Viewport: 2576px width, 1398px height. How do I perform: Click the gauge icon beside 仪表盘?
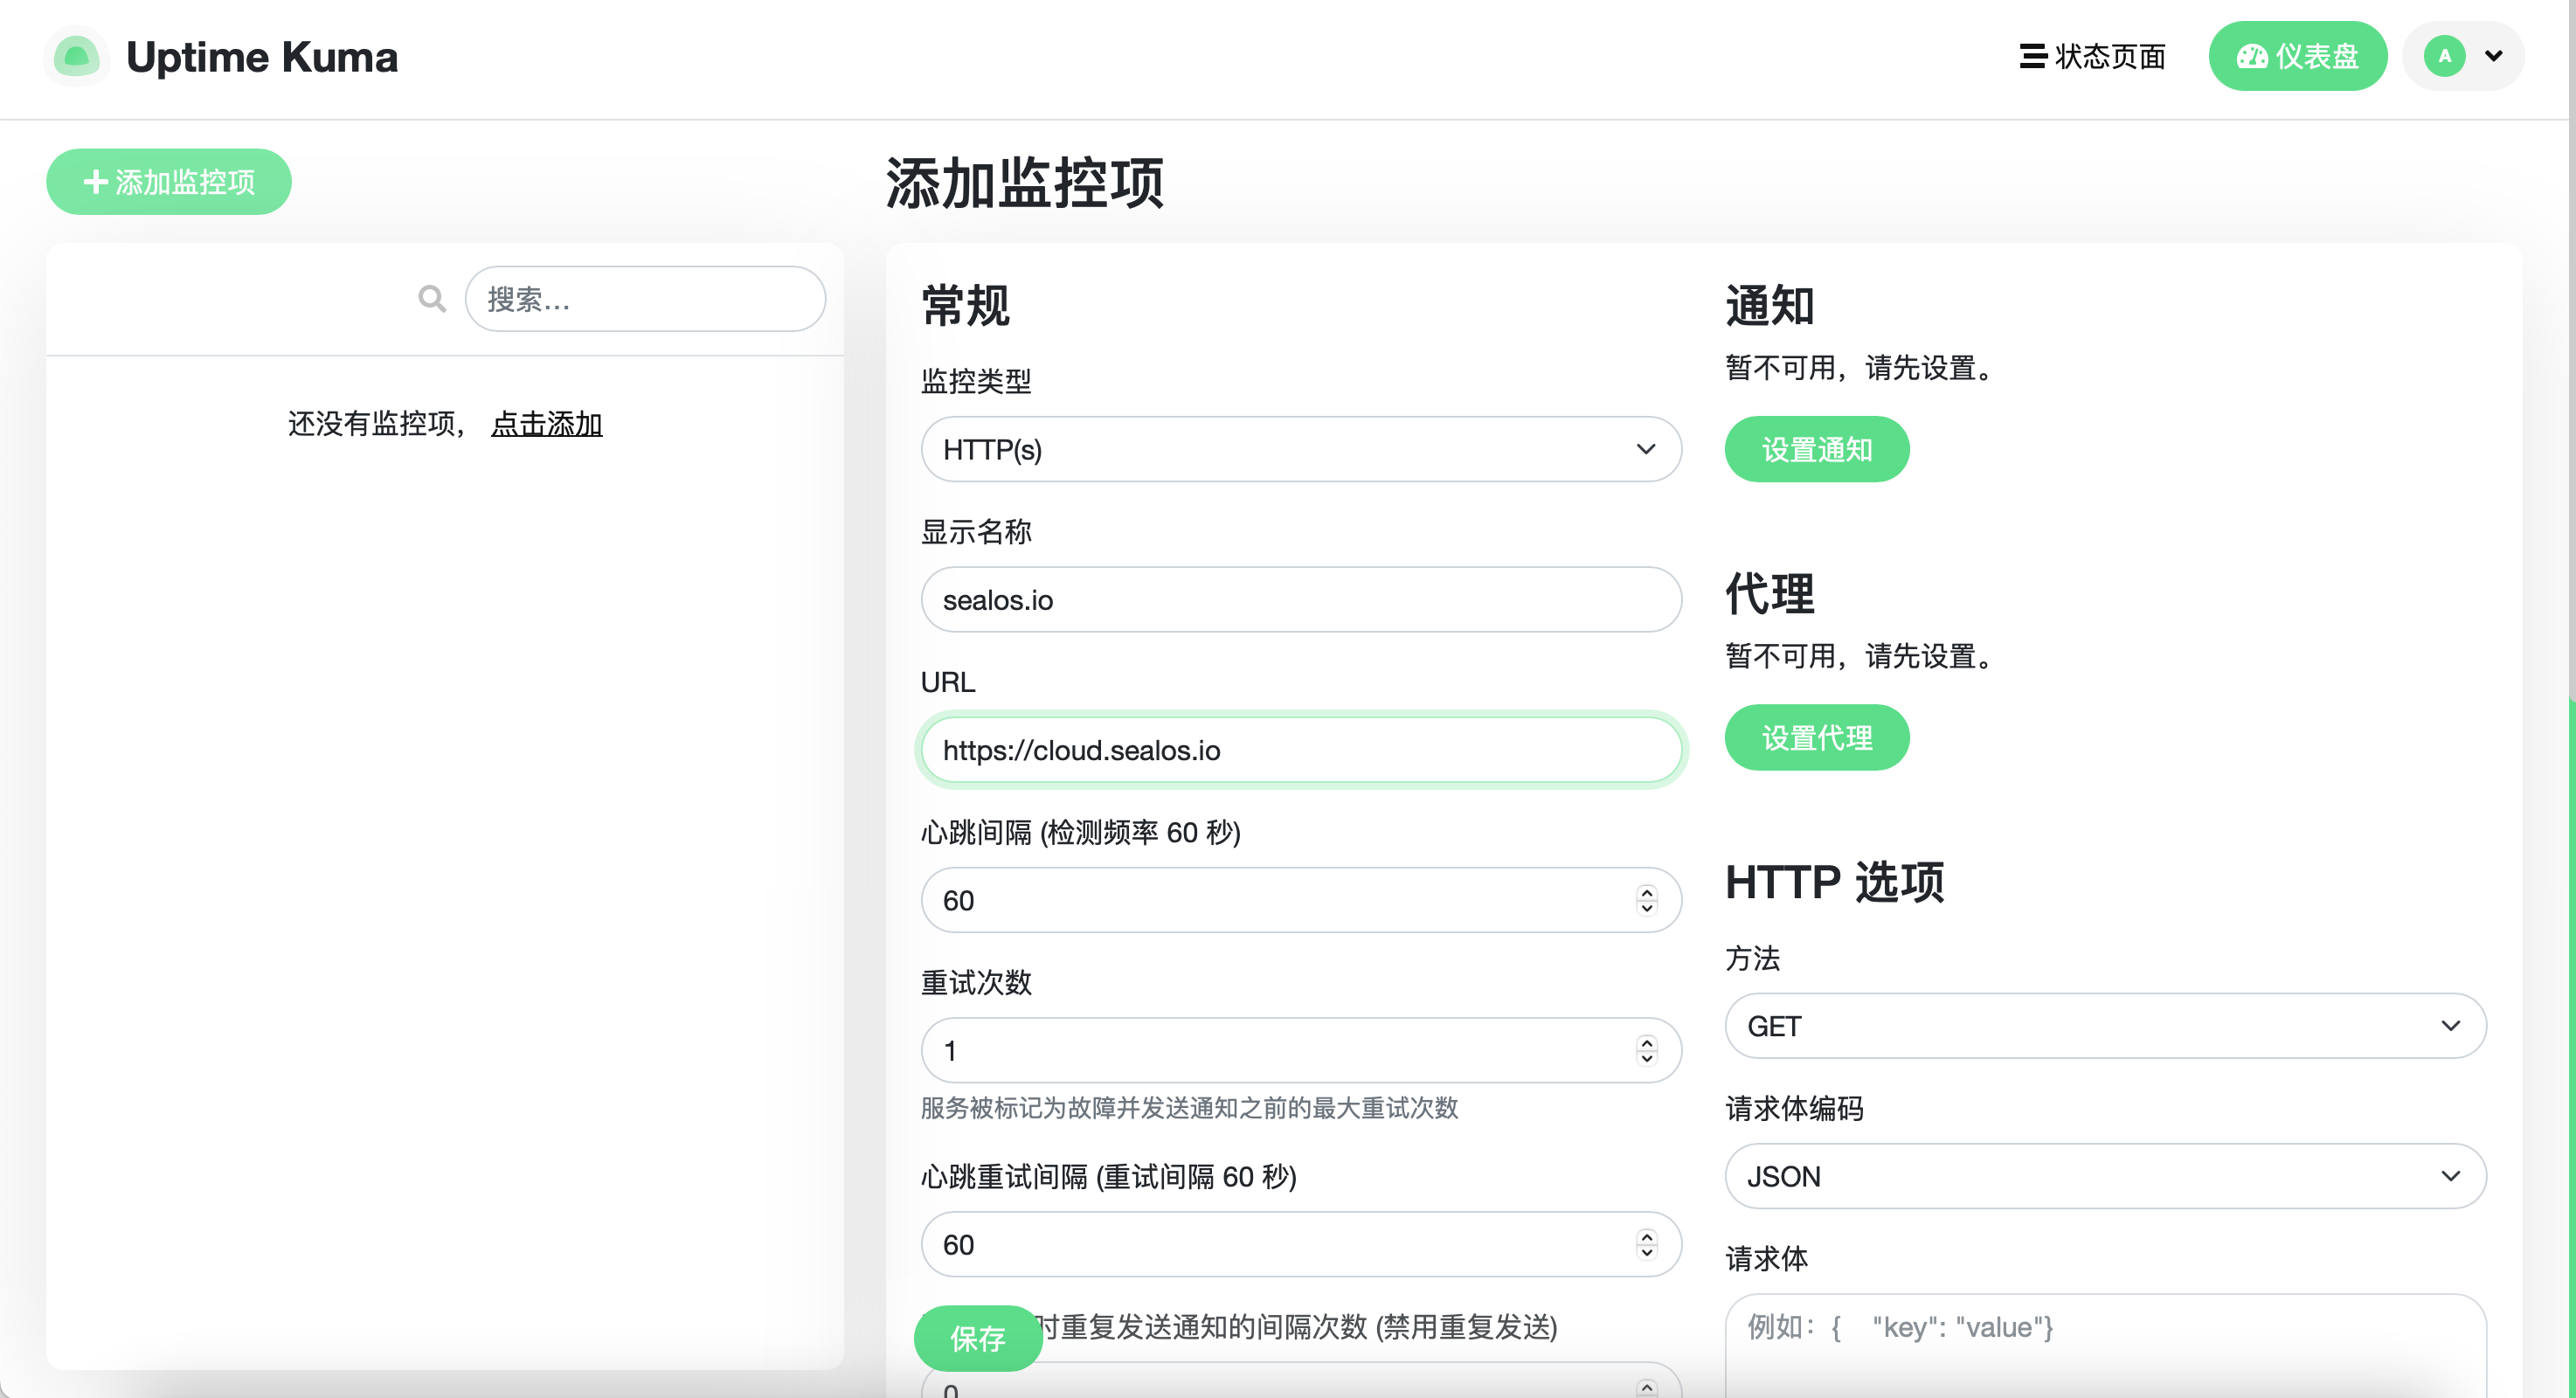point(2252,57)
